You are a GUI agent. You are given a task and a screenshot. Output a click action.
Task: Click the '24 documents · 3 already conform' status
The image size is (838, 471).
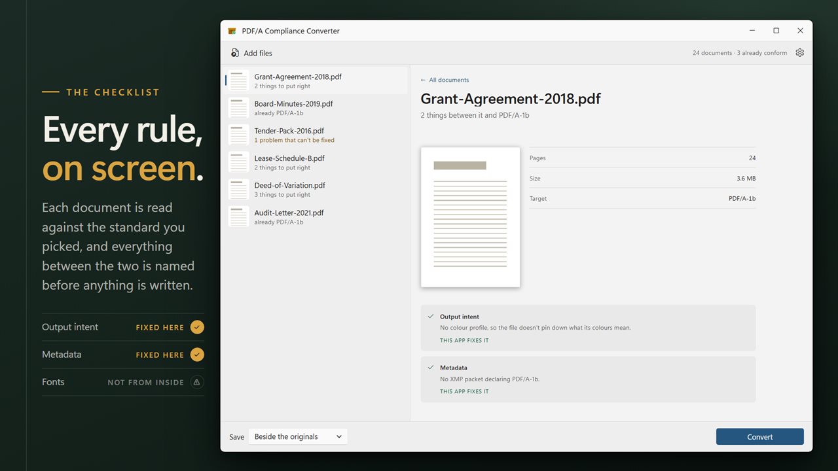tap(740, 53)
